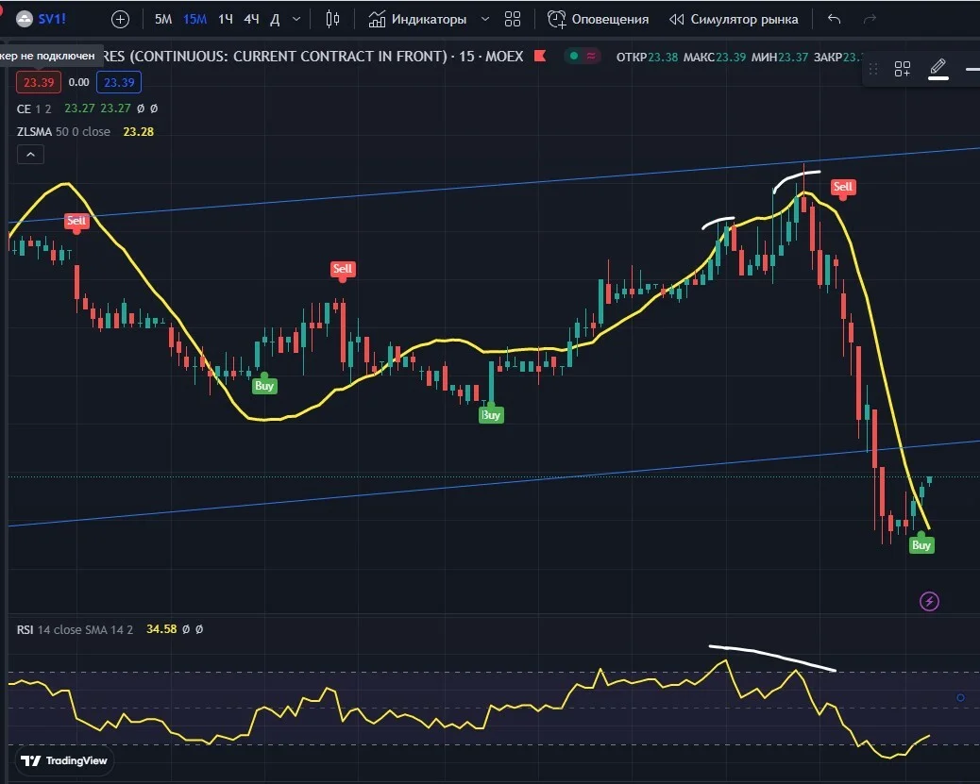Click the pink ≈ data indicator icon
Viewport: 980px width, 784px height.
pos(591,56)
